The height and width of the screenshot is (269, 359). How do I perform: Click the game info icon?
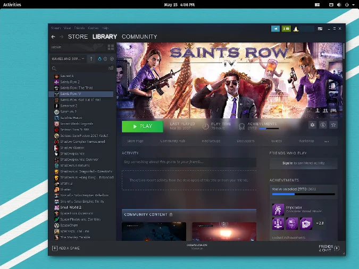323,125
